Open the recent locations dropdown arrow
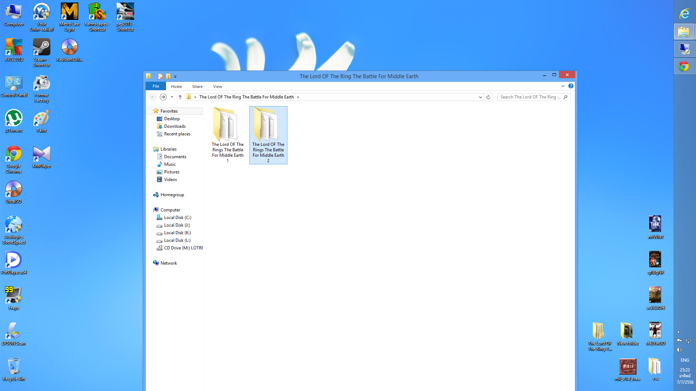696x391 pixels. (x=172, y=97)
